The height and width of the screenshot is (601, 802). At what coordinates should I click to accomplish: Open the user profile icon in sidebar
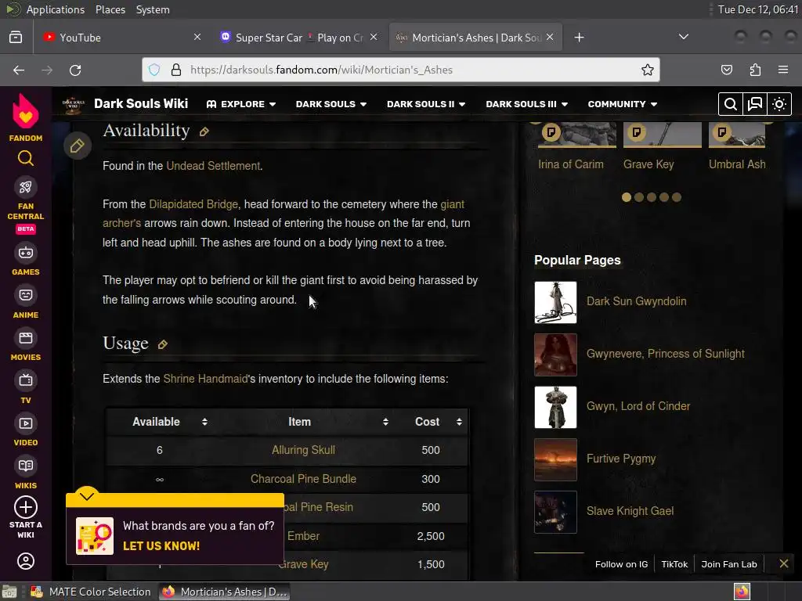(26, 561)
